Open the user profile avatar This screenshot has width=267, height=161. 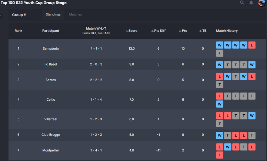[261, 3]
